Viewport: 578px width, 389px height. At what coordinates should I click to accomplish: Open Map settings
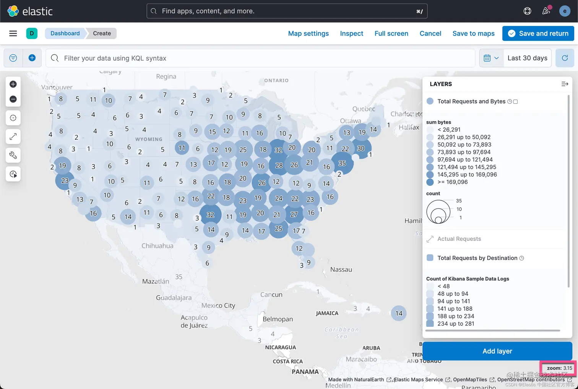pyautogui.click(x=308, y=34)
